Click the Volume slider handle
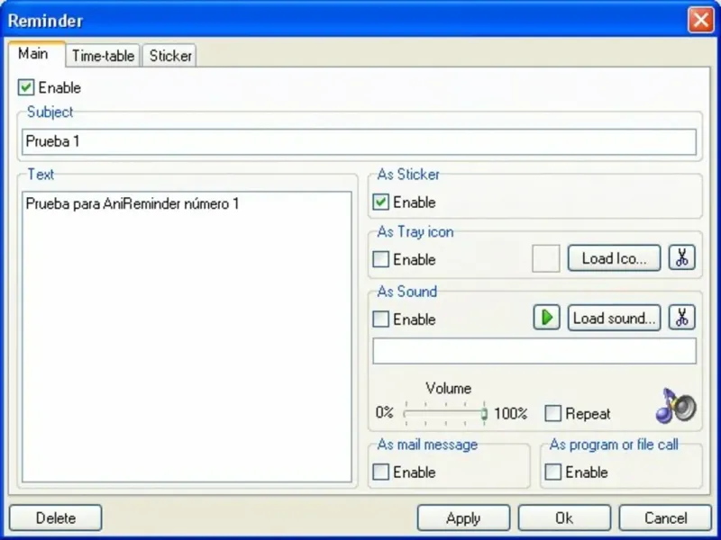 click(484, 414)
